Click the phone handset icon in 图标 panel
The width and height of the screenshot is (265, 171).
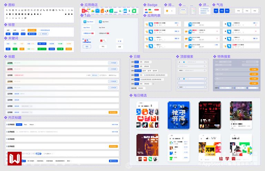coord(44,10)
